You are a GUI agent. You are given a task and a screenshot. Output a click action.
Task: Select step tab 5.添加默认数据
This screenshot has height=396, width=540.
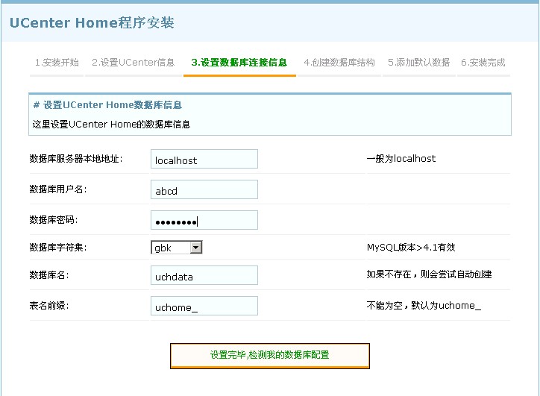click(x=418, y=63)
